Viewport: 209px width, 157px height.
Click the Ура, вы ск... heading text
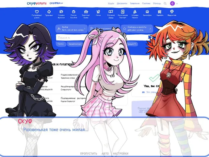152,86
